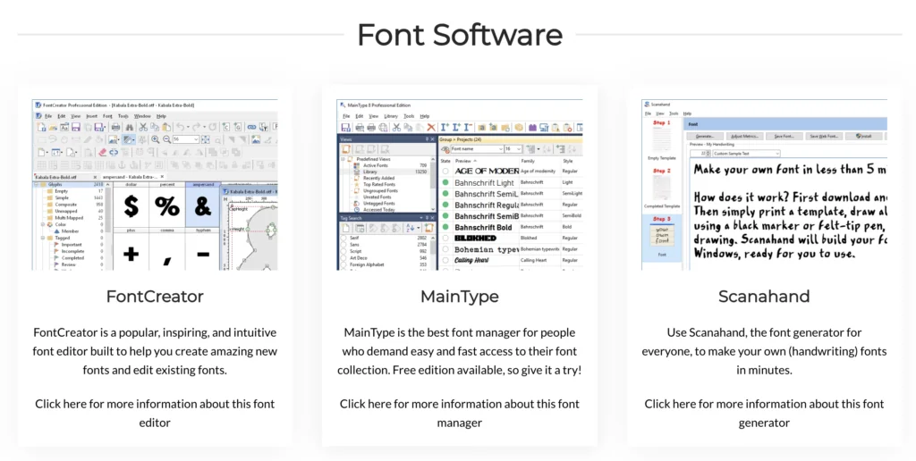Click the first orange view icon in Views panel toolbar
This screenshot has height=461, width=916.
point(346,149)
